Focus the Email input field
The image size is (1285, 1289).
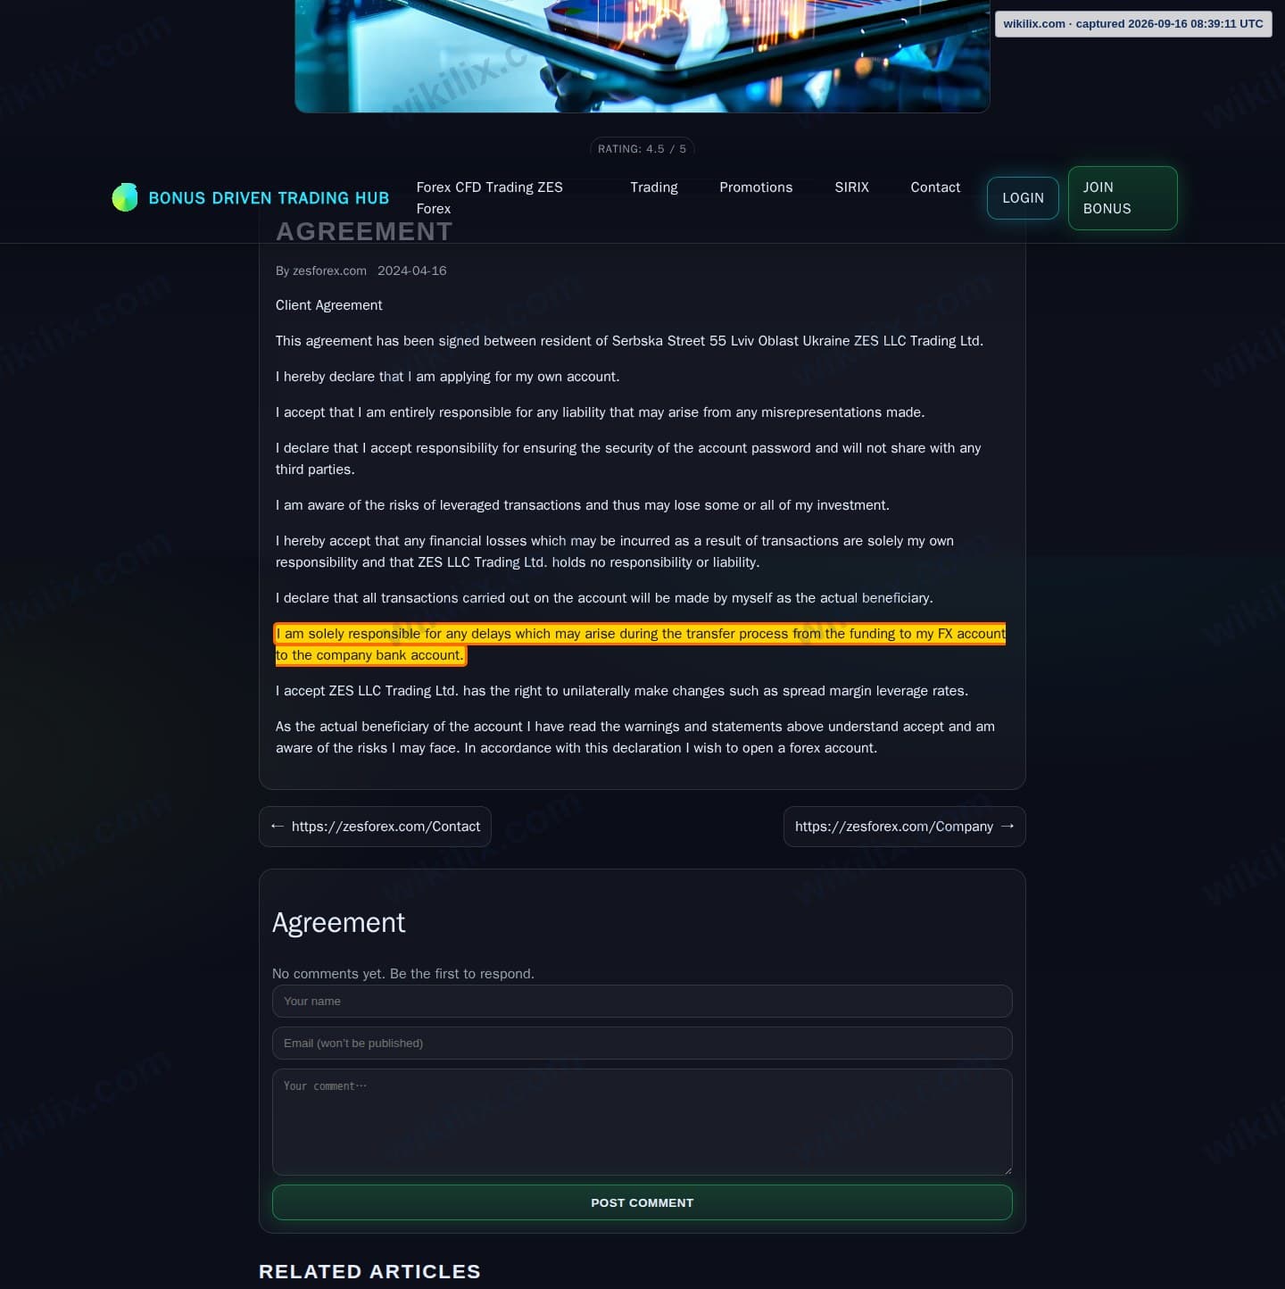(642, 1044)
